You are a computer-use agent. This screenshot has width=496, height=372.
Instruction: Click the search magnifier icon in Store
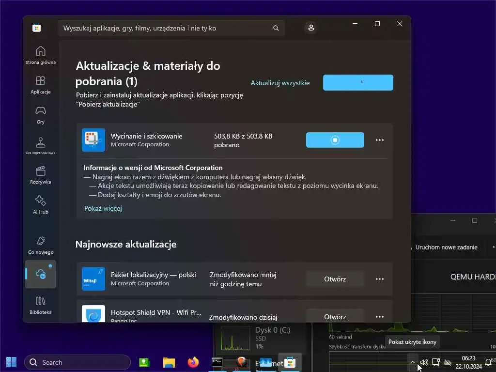(x=276, y=28)
